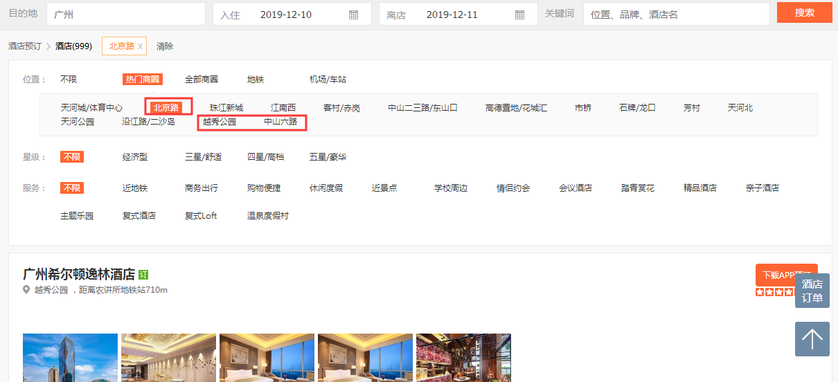Viewport: 838px width, 382px height.
Task: Open the 酒店订单 floating button
Action: coord(812,291)
